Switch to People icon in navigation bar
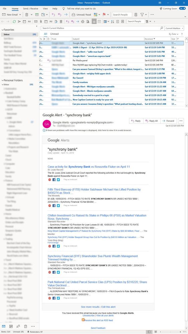 18,326
